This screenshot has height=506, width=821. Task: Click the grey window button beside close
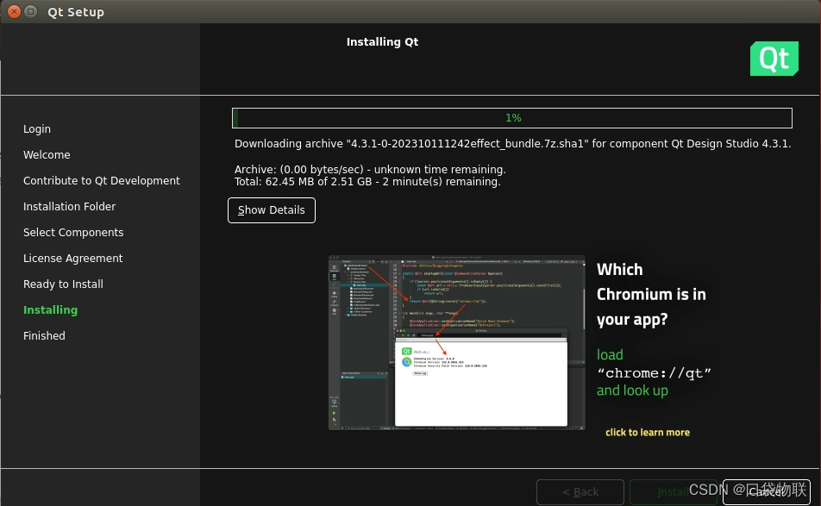point(31,11)
